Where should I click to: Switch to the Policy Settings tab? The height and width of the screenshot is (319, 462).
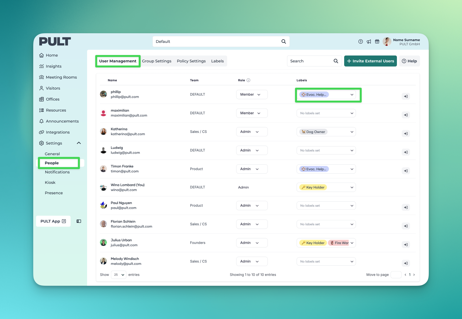(x=191, y=61)
